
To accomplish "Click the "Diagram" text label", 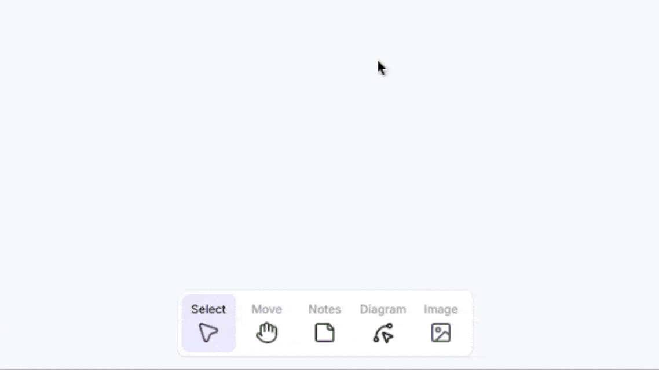I will 383,310.
